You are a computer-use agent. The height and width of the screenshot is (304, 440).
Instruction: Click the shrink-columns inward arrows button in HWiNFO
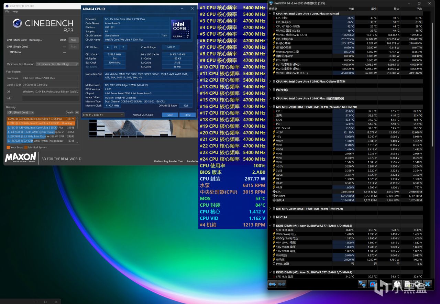click(x=282, y=284)
